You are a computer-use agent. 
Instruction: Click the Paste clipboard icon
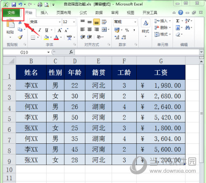pos(10,24)
